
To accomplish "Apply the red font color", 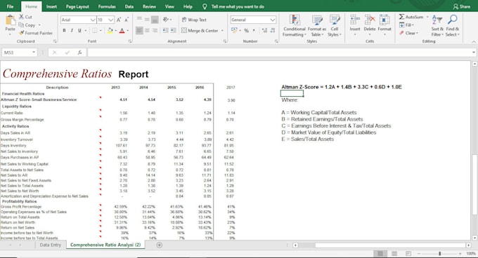I will (122, 30).
